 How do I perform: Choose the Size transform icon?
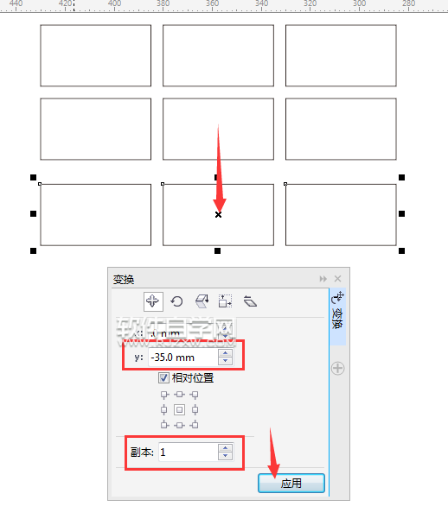click(226, 301)
